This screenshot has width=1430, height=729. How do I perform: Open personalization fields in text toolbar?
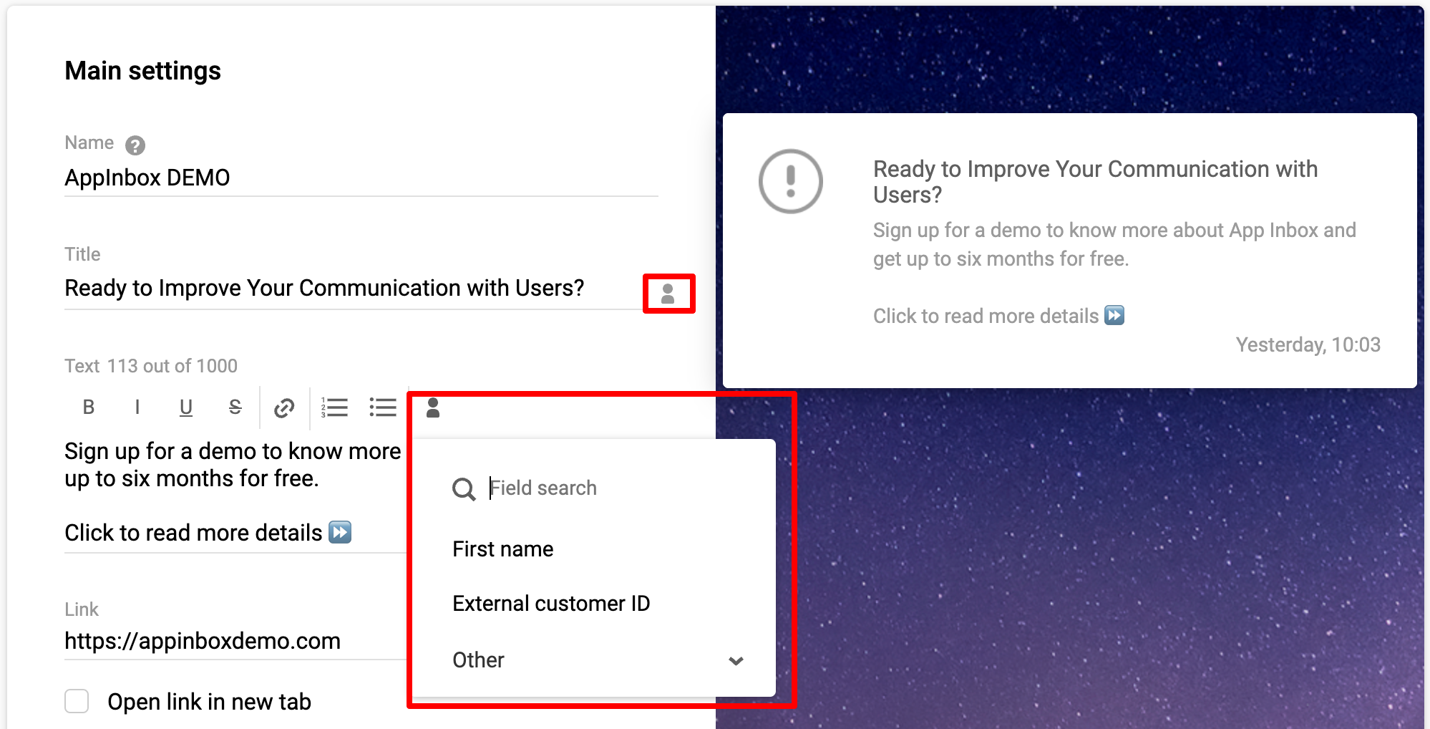[x=433, y=407]
